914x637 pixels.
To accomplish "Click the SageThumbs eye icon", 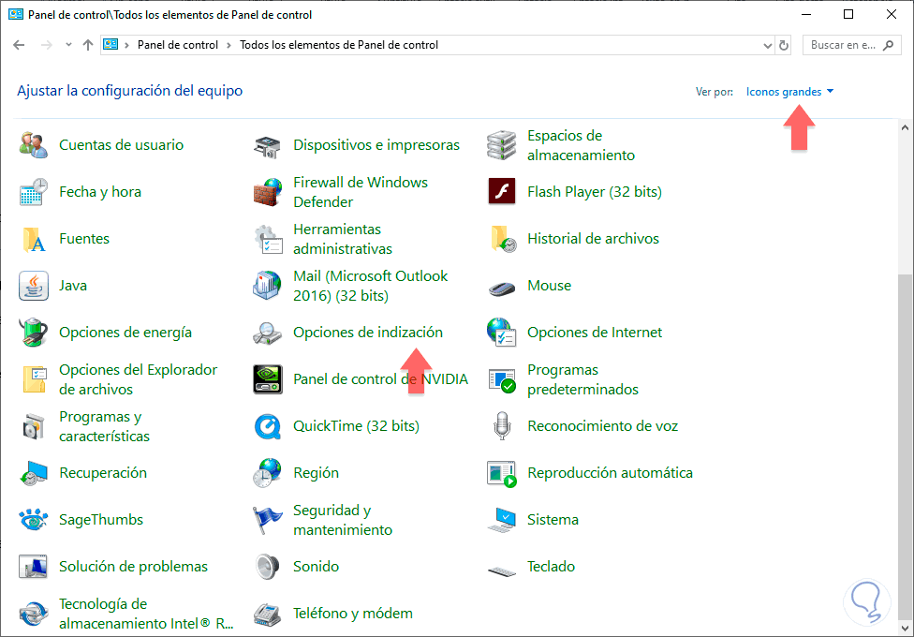I will tap(34, 520).
